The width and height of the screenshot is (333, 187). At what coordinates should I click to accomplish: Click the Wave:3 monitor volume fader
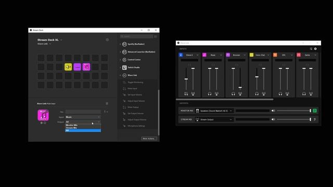[186, 79]
